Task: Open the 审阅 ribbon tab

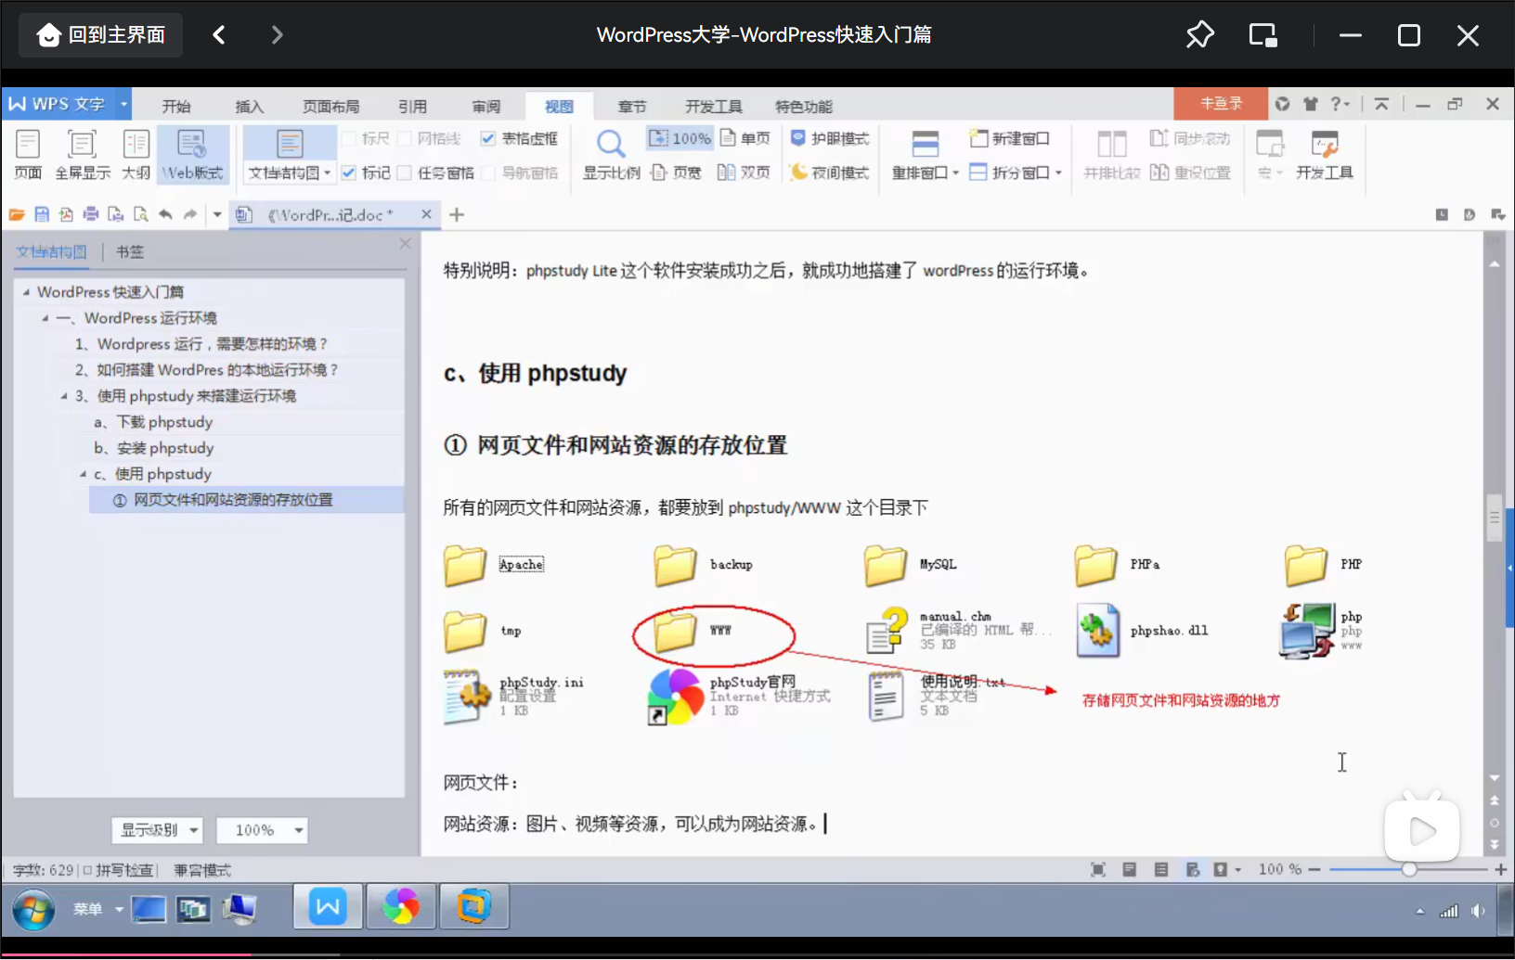Action: tap(486, 106)
